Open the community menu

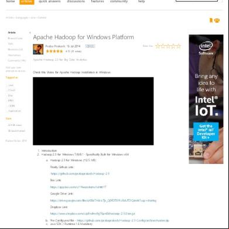click(x=119, y=1)
